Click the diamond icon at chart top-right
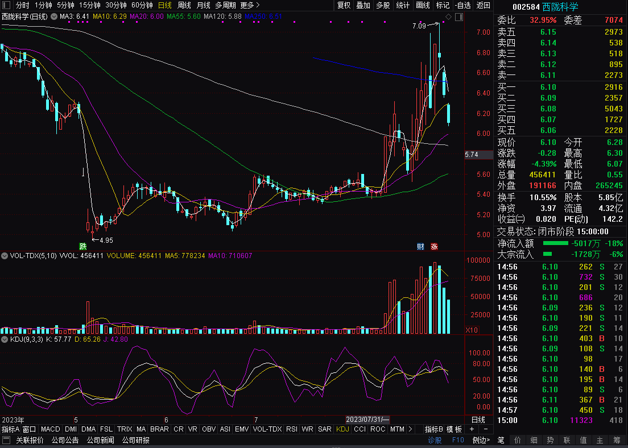 [x=448, y=18]
